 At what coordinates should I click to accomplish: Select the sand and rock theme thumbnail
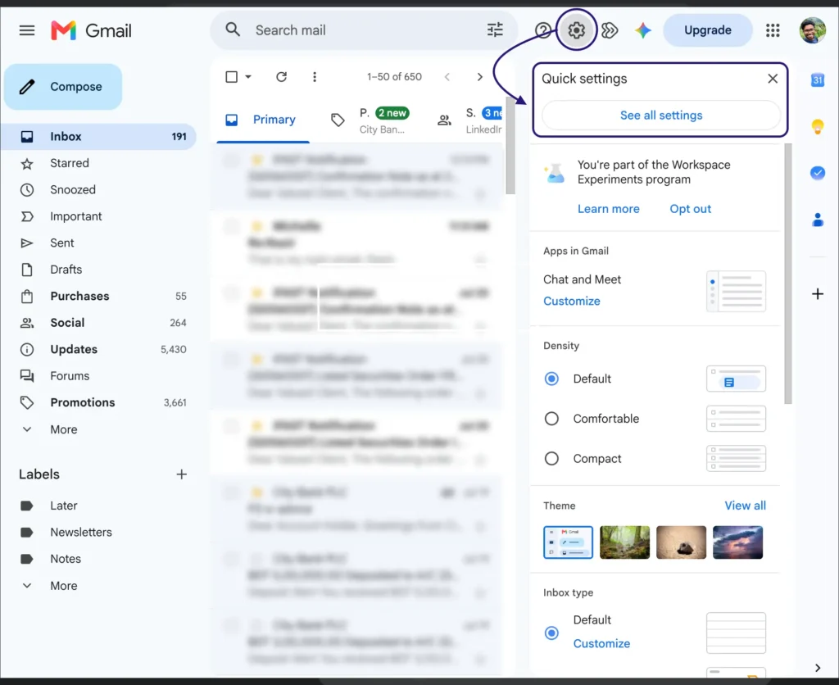coord(681,542)
